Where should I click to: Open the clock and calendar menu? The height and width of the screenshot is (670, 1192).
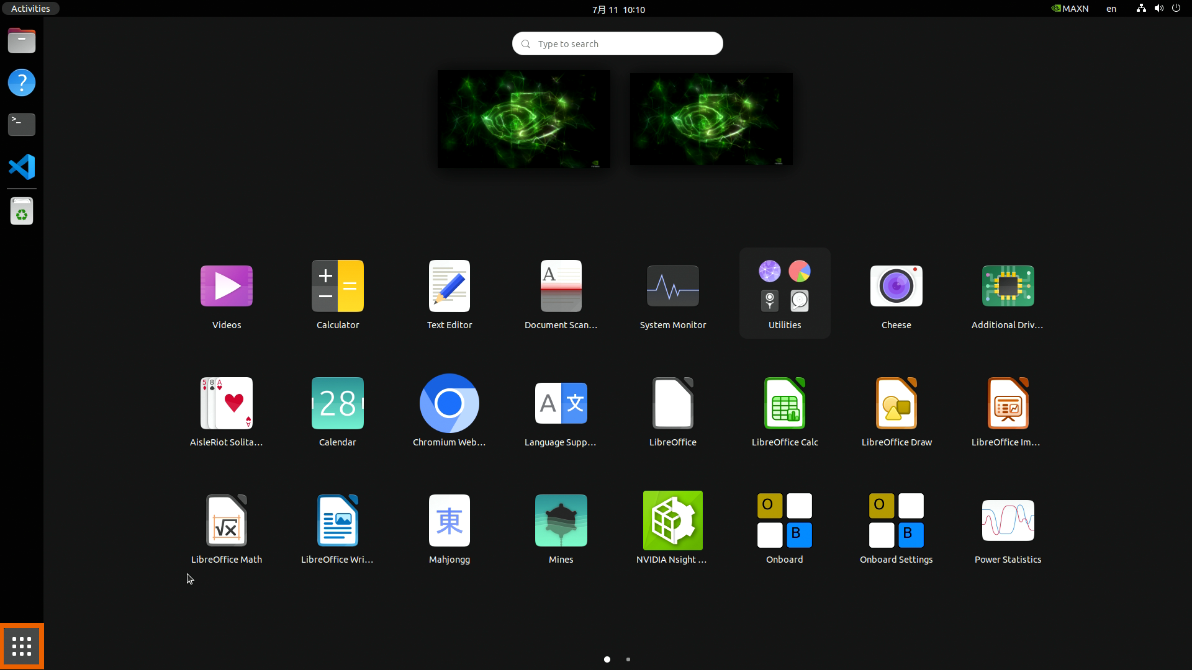618,9
